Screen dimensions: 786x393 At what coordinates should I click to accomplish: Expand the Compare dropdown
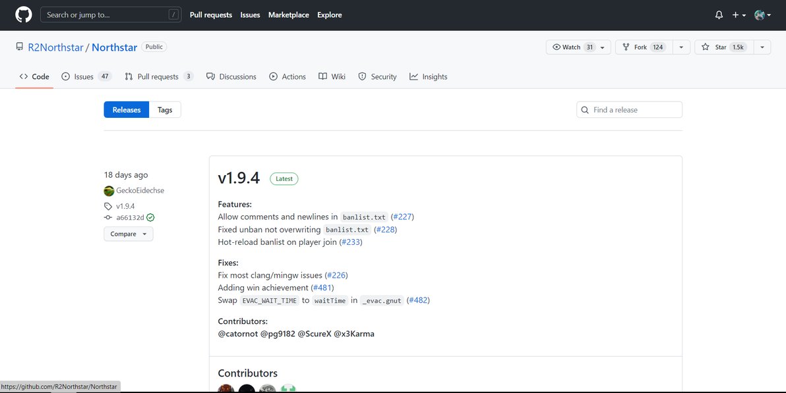pos(128,234)
